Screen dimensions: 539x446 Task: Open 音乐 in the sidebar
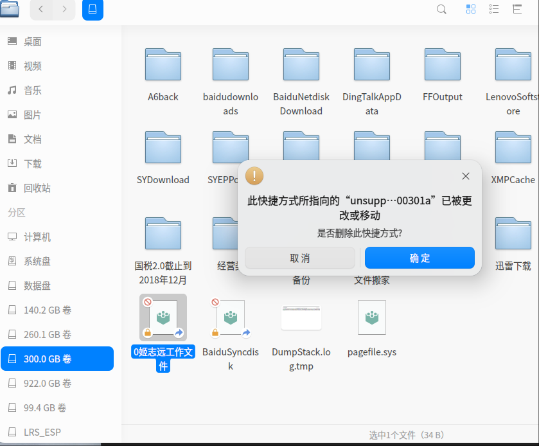tap(57, 91)
